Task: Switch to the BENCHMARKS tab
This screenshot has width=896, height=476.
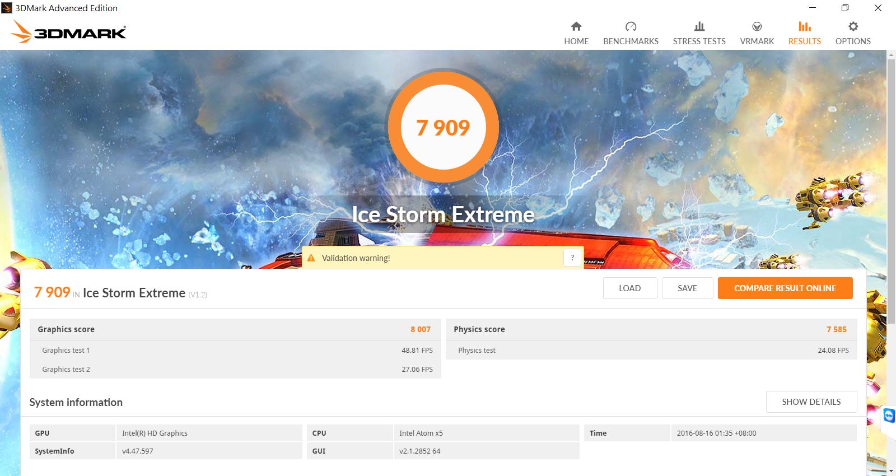Action: (631, 41)
